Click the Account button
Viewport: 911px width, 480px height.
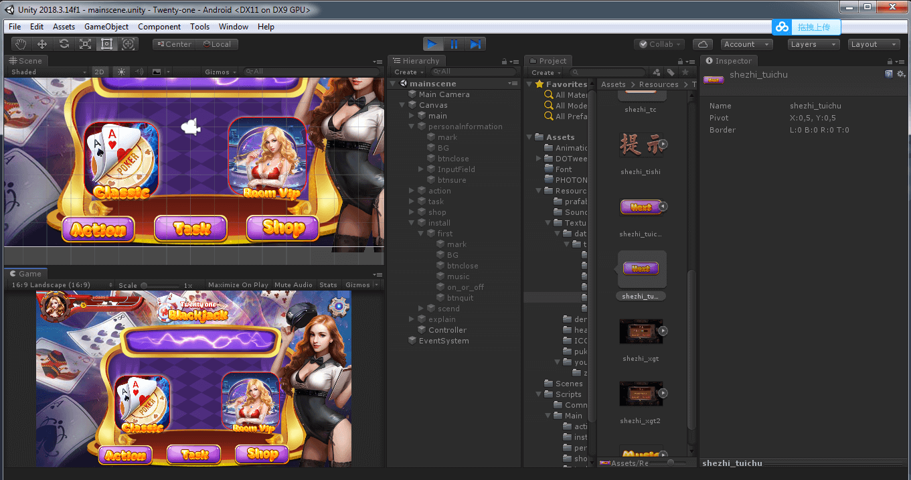pos(746,44)
